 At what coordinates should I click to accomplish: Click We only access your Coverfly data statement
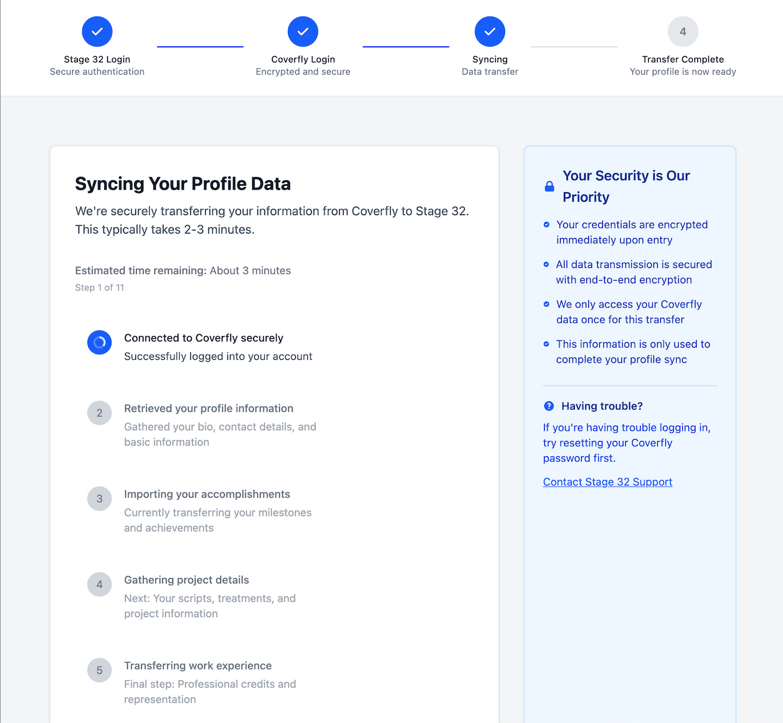[x=629, y=312]
